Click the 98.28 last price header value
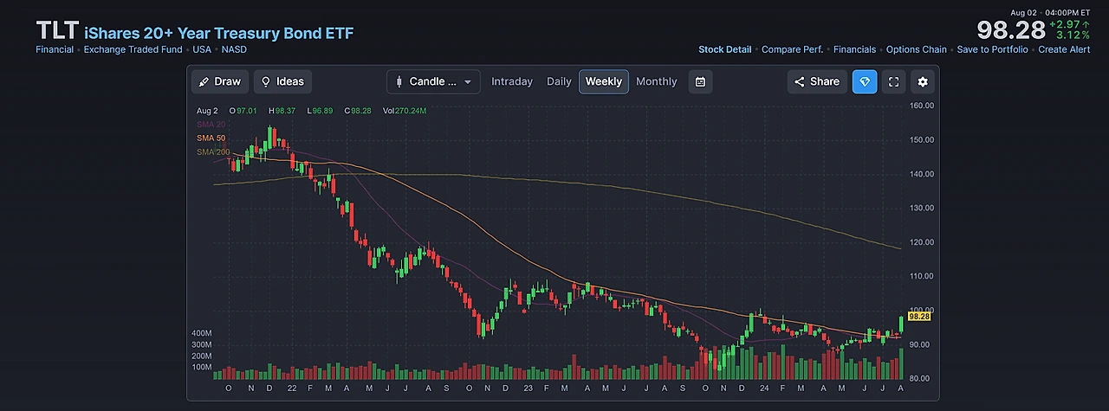The image size is (1109, 411). pyautogui.click(x=1009, y=30)
